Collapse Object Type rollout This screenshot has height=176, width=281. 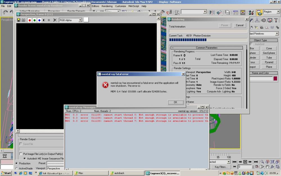tap(264, 40)
